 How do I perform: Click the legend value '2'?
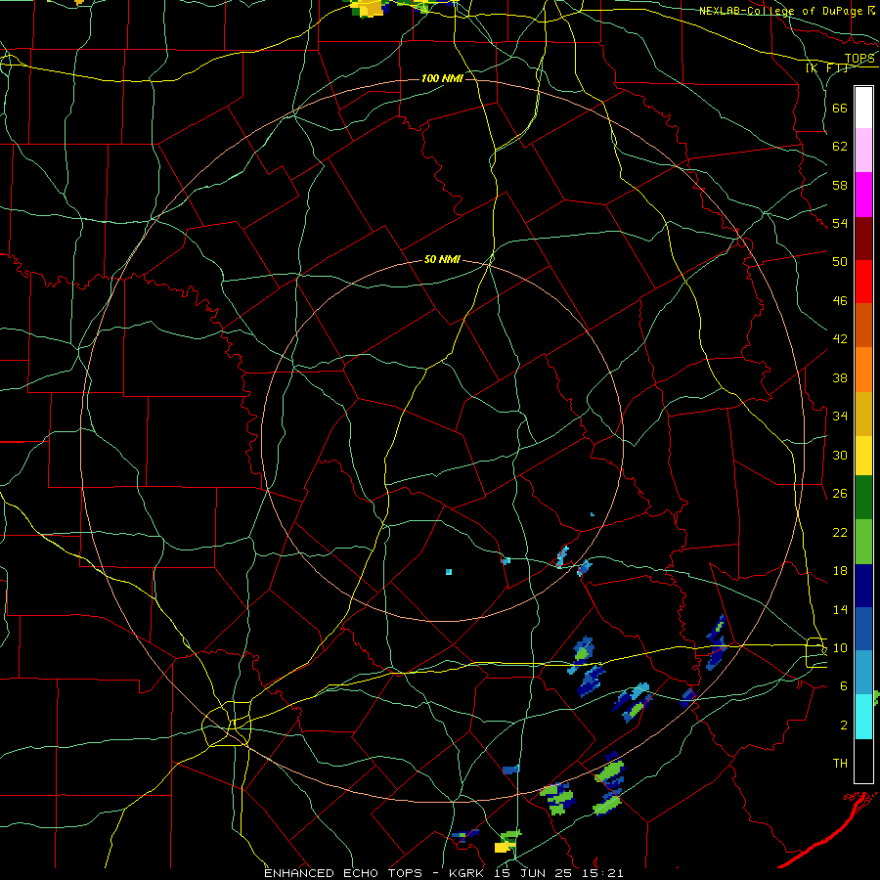pyautogui.click(x=843, y=726)
